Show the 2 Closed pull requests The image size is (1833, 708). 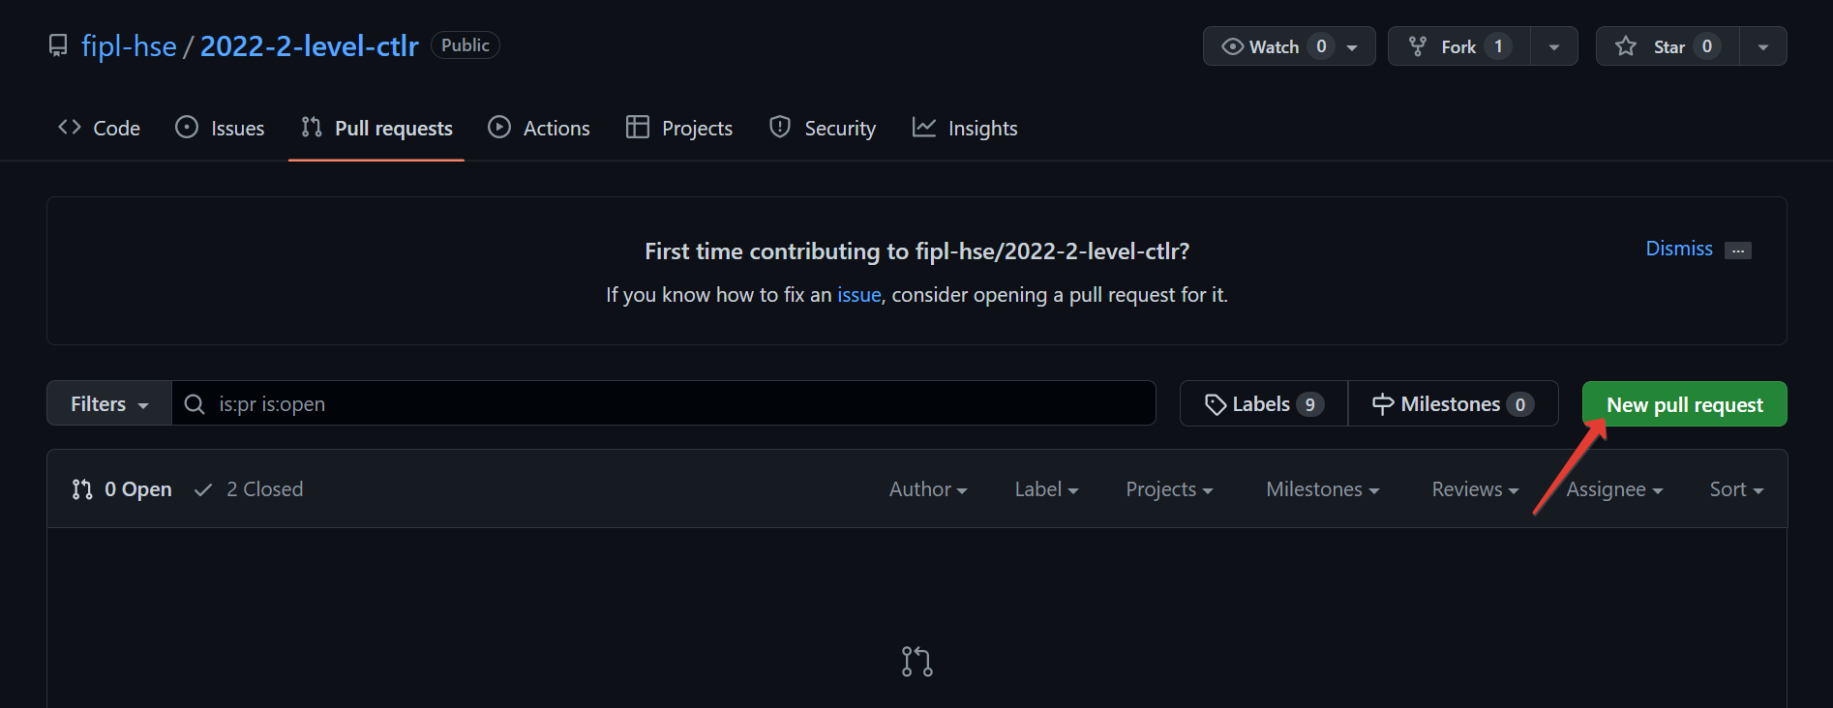point(249,489)
